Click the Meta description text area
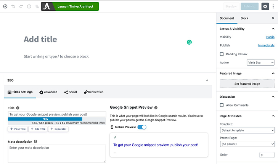The image size is (278, 164). coord(57,154)
